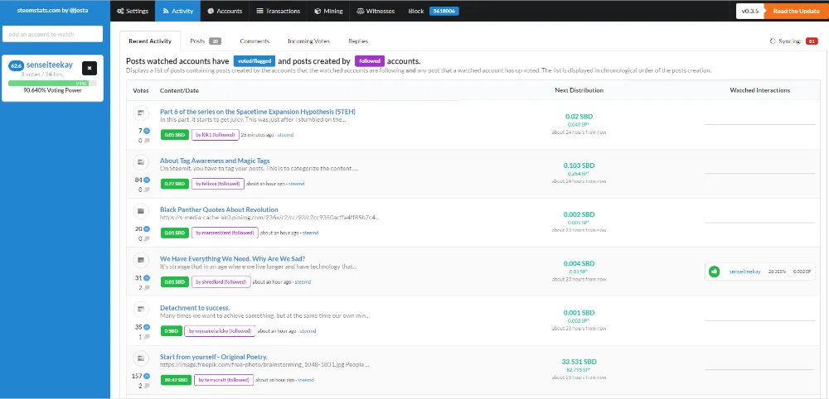Click the 33.531 SBD distribution value
This screenshot has height=399, width=829.
(579, 362)
